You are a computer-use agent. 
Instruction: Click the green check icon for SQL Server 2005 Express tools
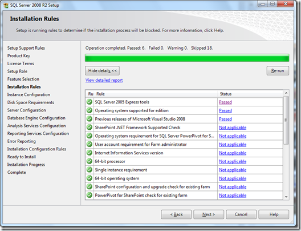pyautogui.click(x=90, y=102)
